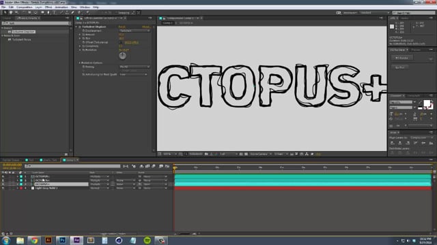Open Spotify from the taskbar
Viewport: 437px width, 245px height.
(x=147, y=240)
